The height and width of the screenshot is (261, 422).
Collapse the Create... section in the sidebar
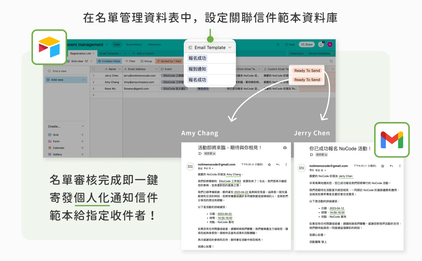(x=82, y=125)
